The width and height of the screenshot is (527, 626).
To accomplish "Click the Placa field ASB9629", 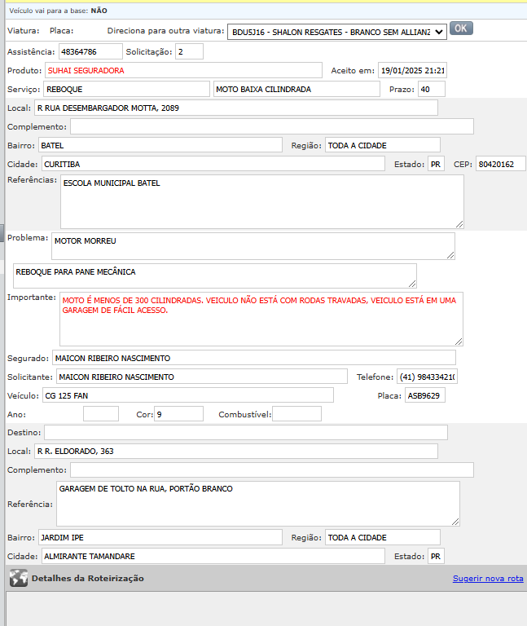I will pyautogui.click(x=425, y=395).
